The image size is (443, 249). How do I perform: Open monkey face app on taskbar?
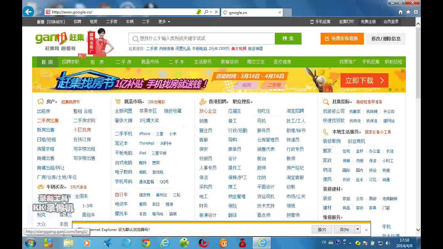coord(223,243)
